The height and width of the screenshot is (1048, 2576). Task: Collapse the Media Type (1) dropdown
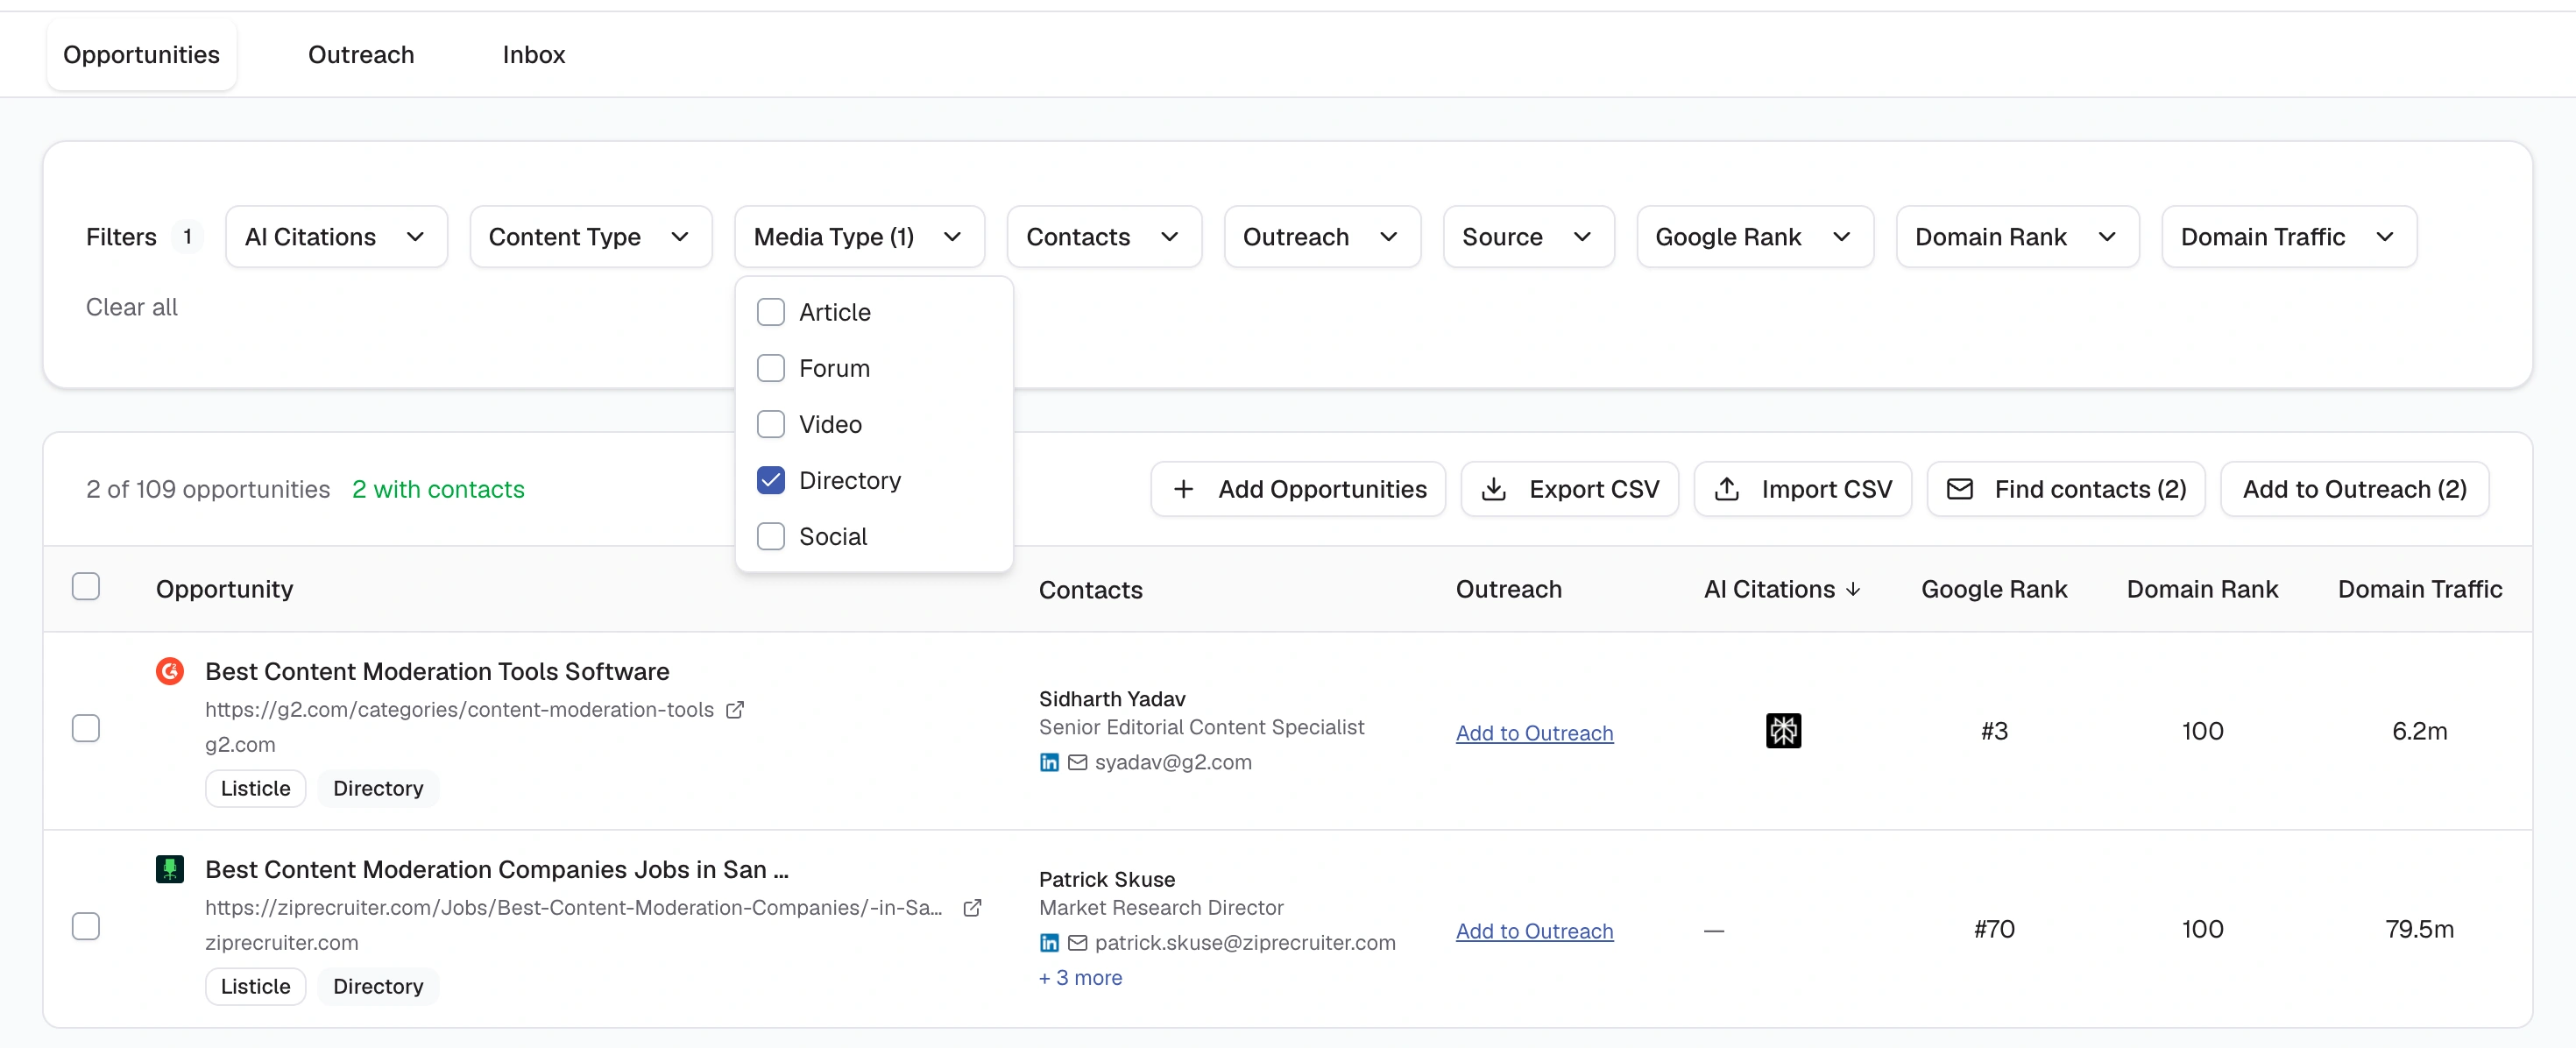point(859,237)
